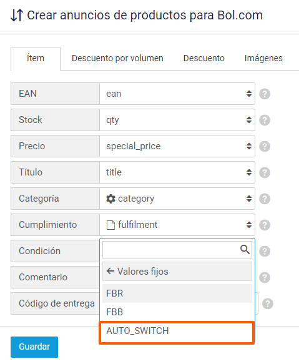Open the Precio special_price dropdown
The image size is (299, 364).
[x=177, y=146]
